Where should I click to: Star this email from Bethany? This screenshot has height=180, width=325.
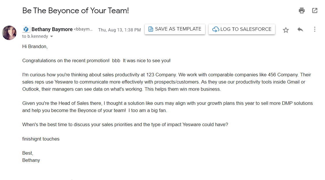[x=286, y=30]
